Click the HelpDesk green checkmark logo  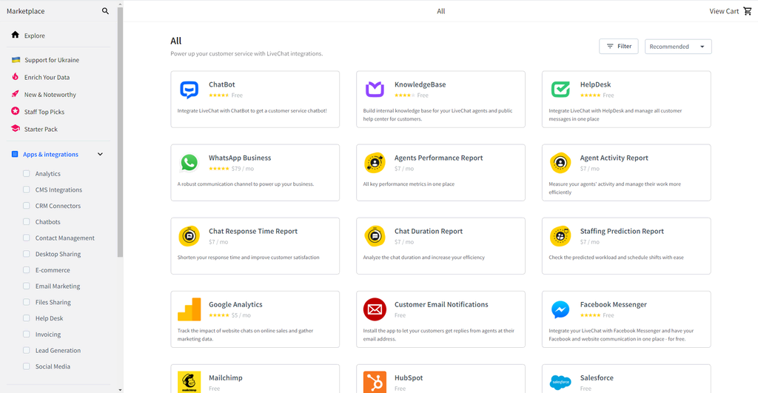[x=560, y=90]
